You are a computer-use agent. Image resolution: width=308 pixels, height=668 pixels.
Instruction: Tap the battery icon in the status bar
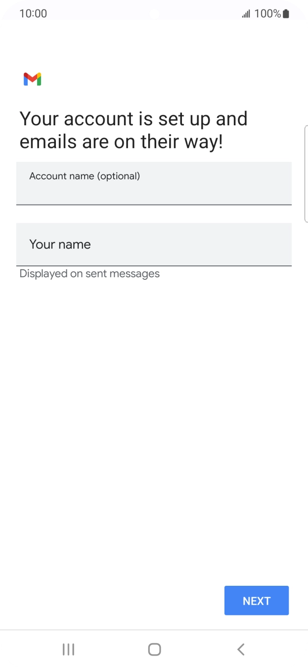[286, 13]
